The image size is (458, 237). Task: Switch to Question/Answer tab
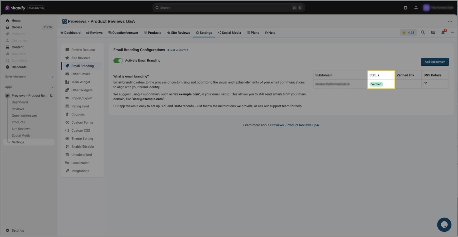click(x=123, y=33)
